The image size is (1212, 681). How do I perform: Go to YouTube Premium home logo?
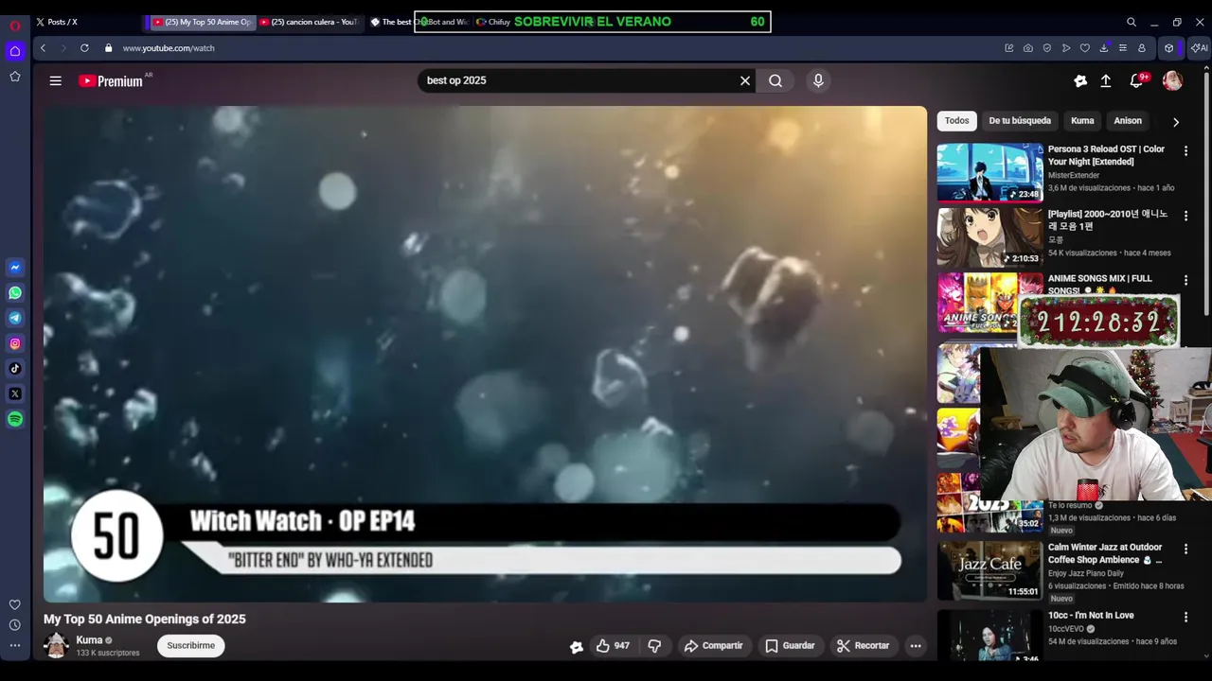pos(111,81)
